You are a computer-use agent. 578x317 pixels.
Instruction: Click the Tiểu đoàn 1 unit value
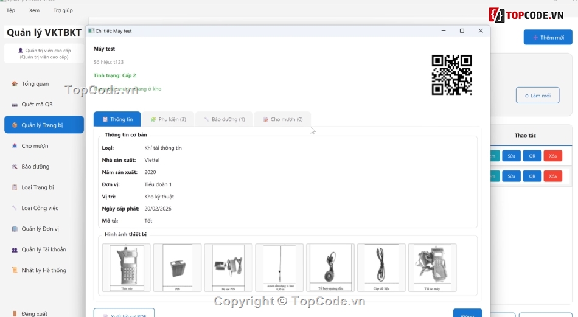coord(158,184)
